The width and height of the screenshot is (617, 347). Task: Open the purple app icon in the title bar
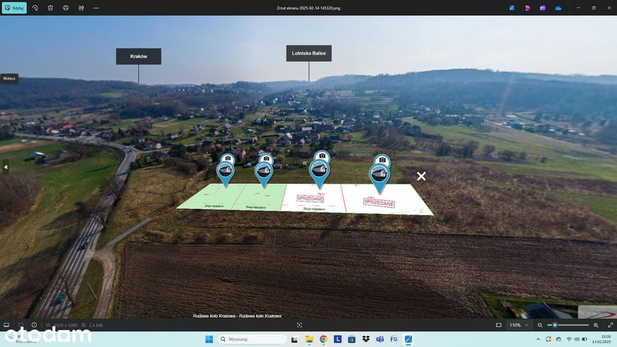pyautogui.click(x=542, y=8)
